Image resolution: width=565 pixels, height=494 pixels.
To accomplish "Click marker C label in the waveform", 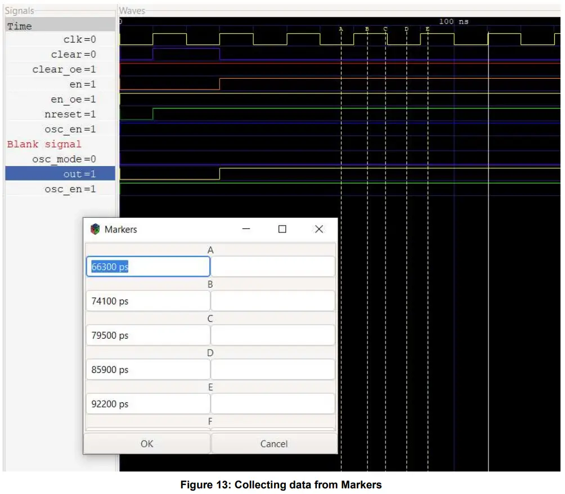I will click(385, 29).
